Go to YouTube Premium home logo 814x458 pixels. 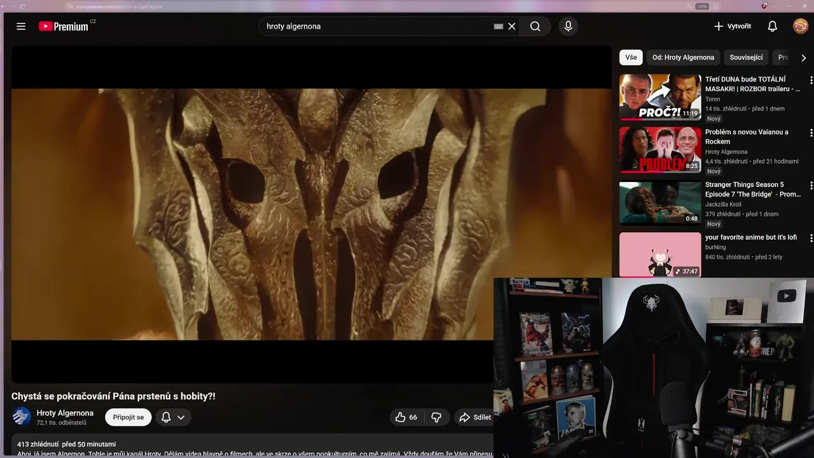(63, 26)
